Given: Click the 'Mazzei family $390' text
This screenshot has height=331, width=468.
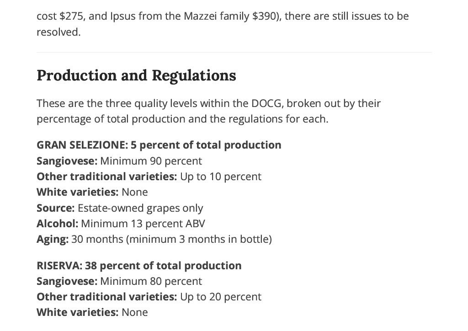Looking at the screenshot, I should tap(229, 16).
